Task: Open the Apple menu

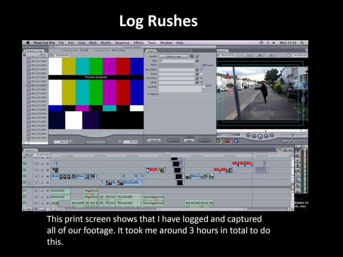Action: [28, 43]
